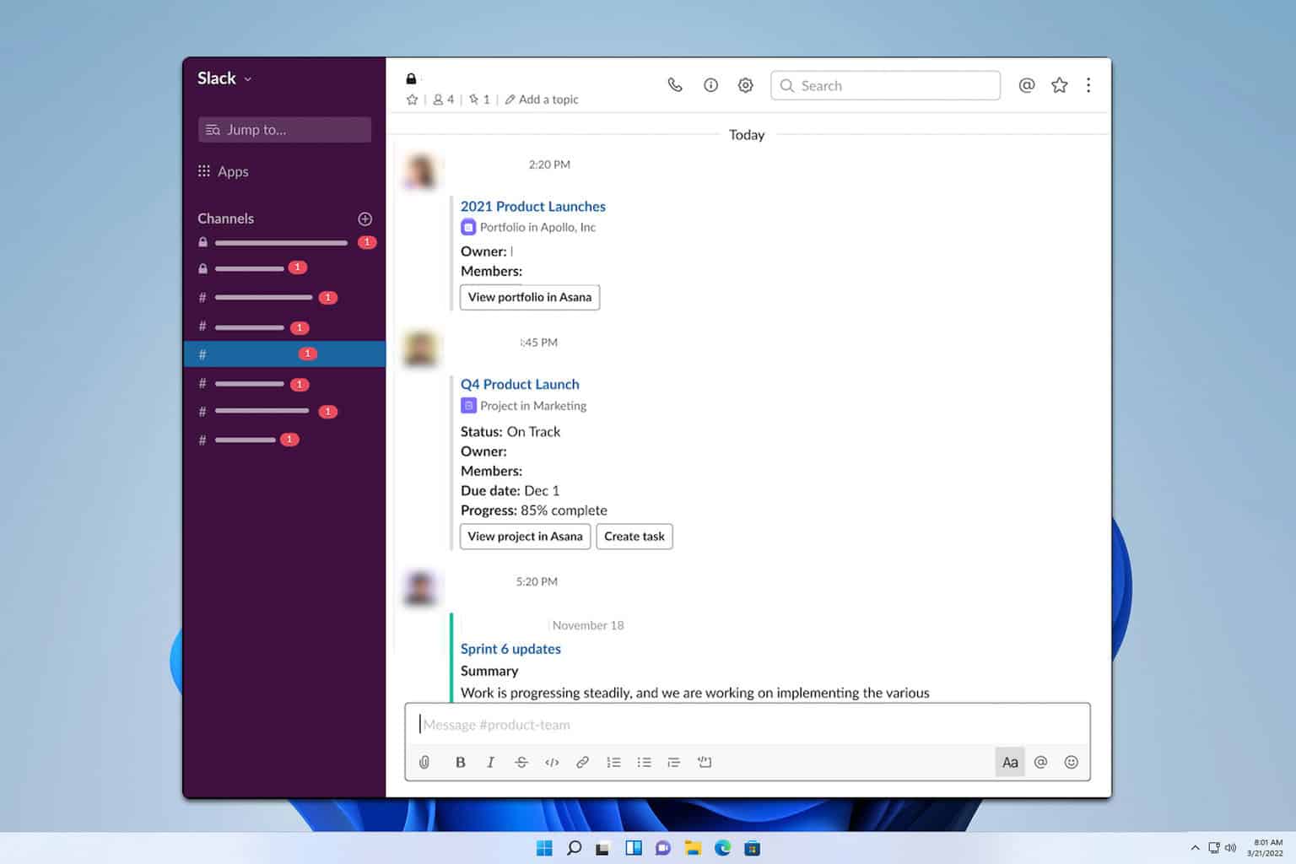
Task: Toggle strikethrough formatting in composer
Action: 521,762
